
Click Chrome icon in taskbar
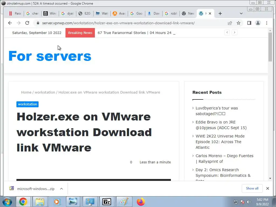23,202
